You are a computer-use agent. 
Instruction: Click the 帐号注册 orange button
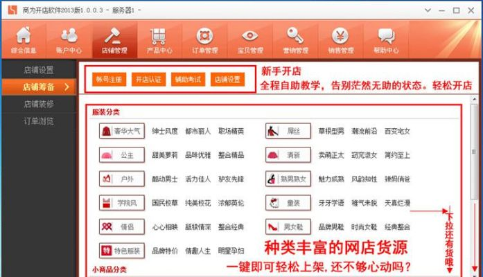[x=109, y=80]
